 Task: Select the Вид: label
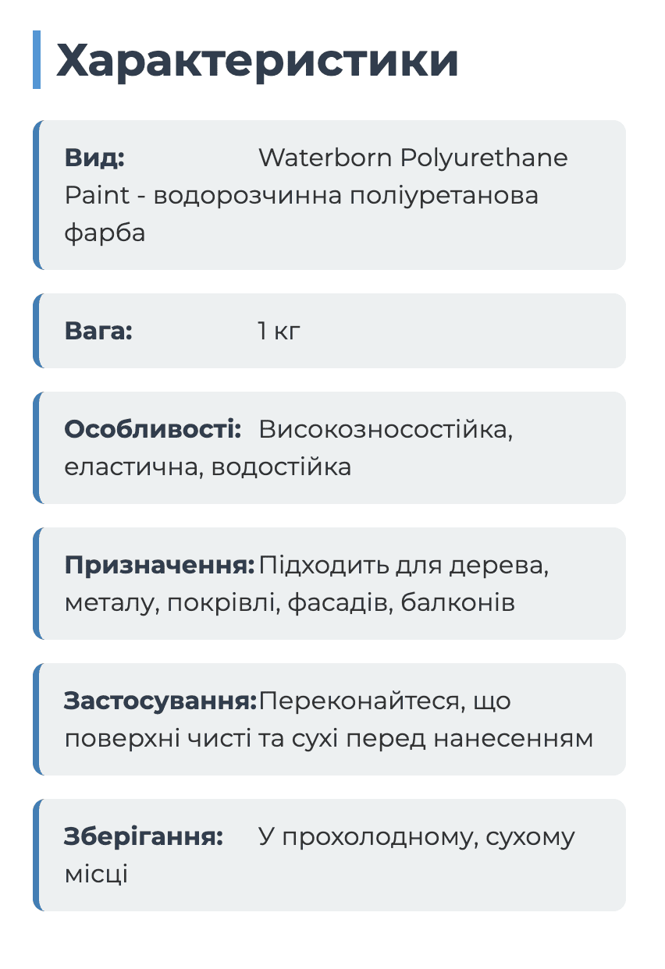pos(94,158)
